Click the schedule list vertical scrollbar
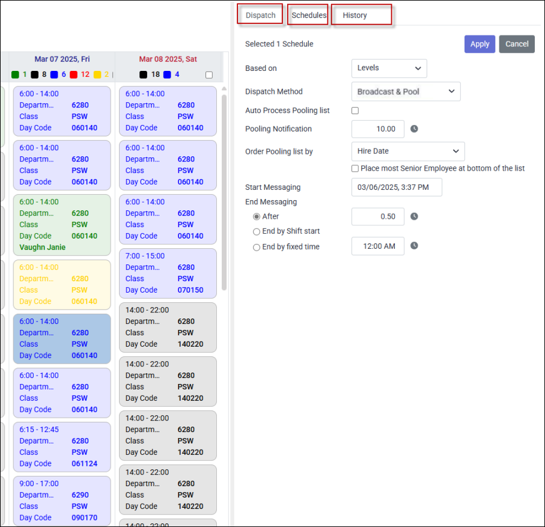This screenshot has height=527, width=545. [224, 192]
